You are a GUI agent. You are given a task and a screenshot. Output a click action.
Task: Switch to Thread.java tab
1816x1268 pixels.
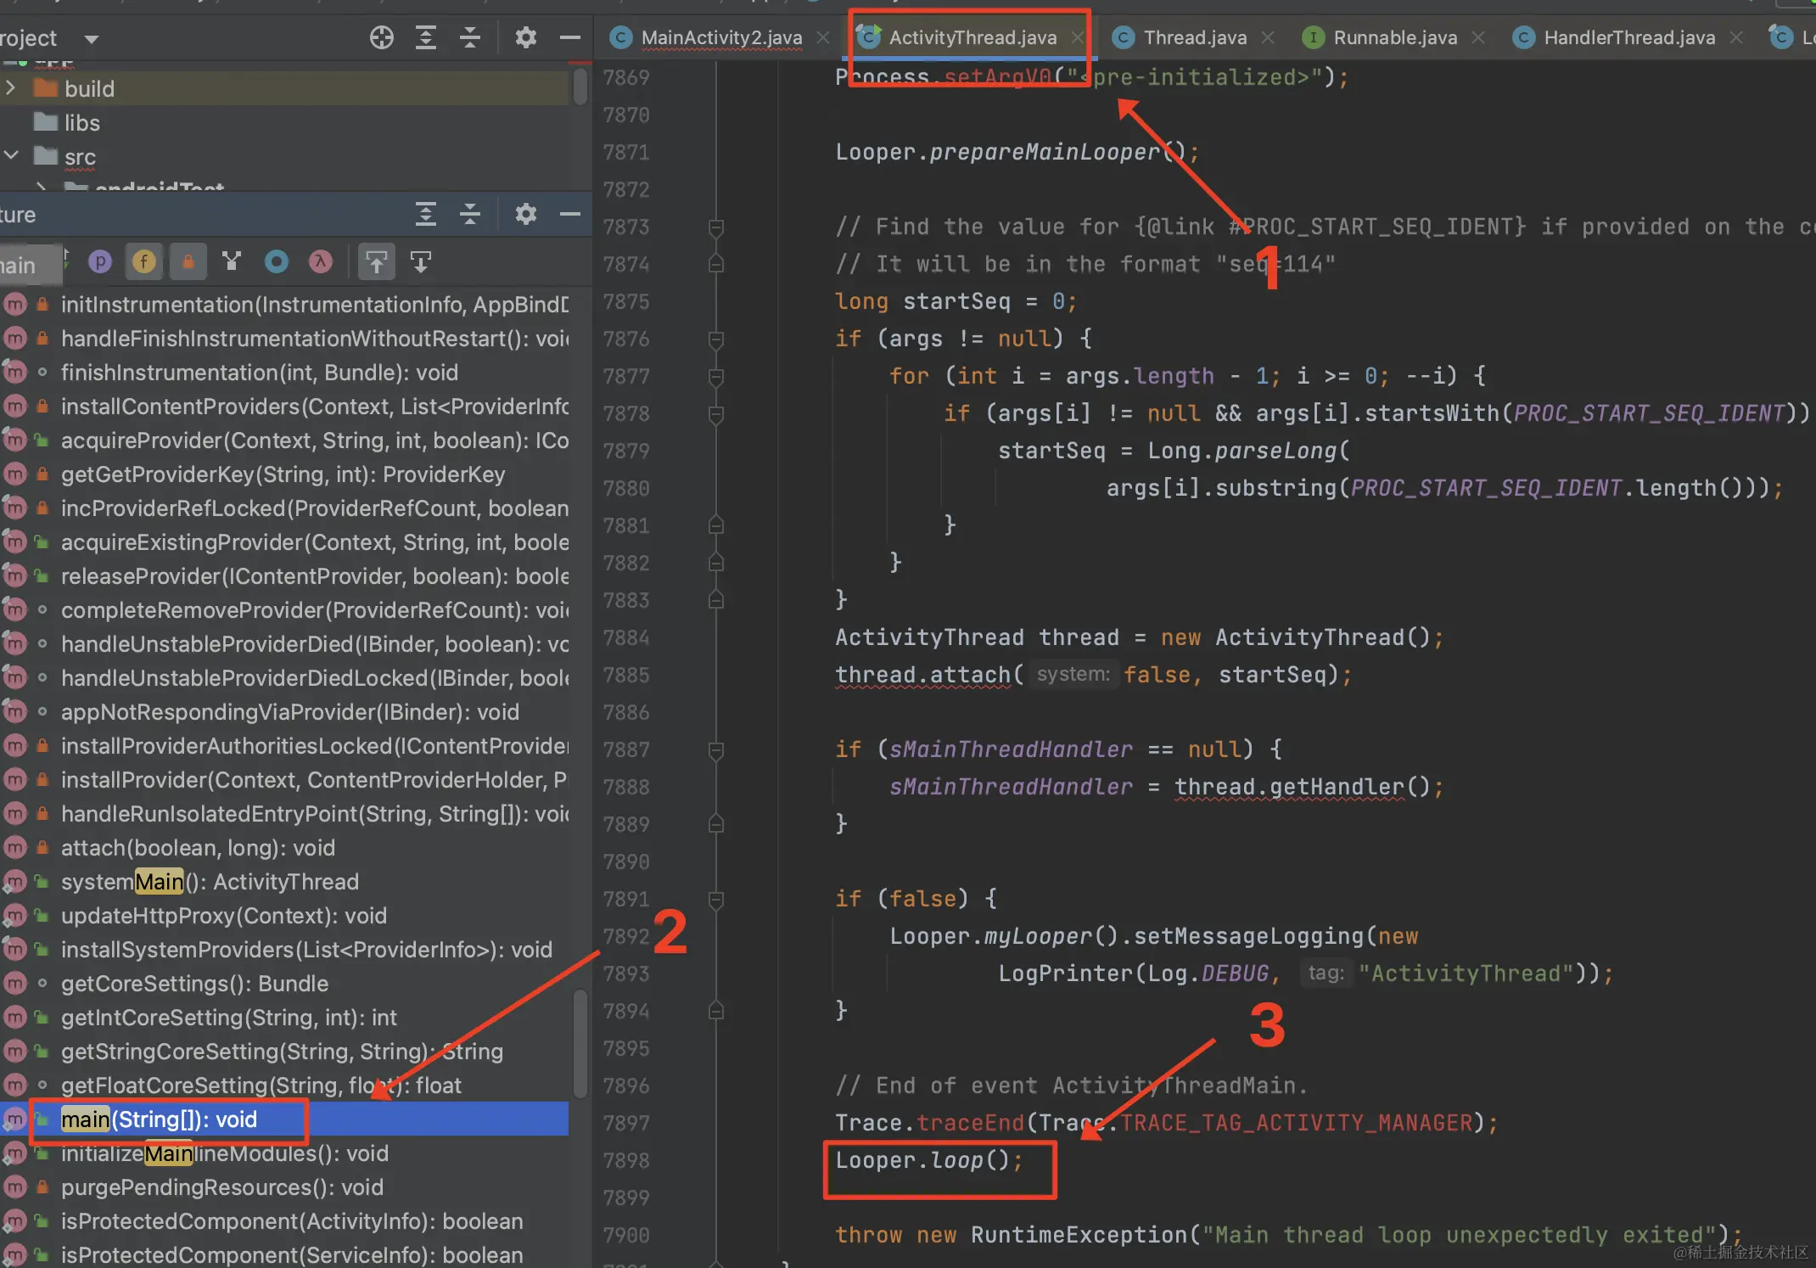point(1194,37)
